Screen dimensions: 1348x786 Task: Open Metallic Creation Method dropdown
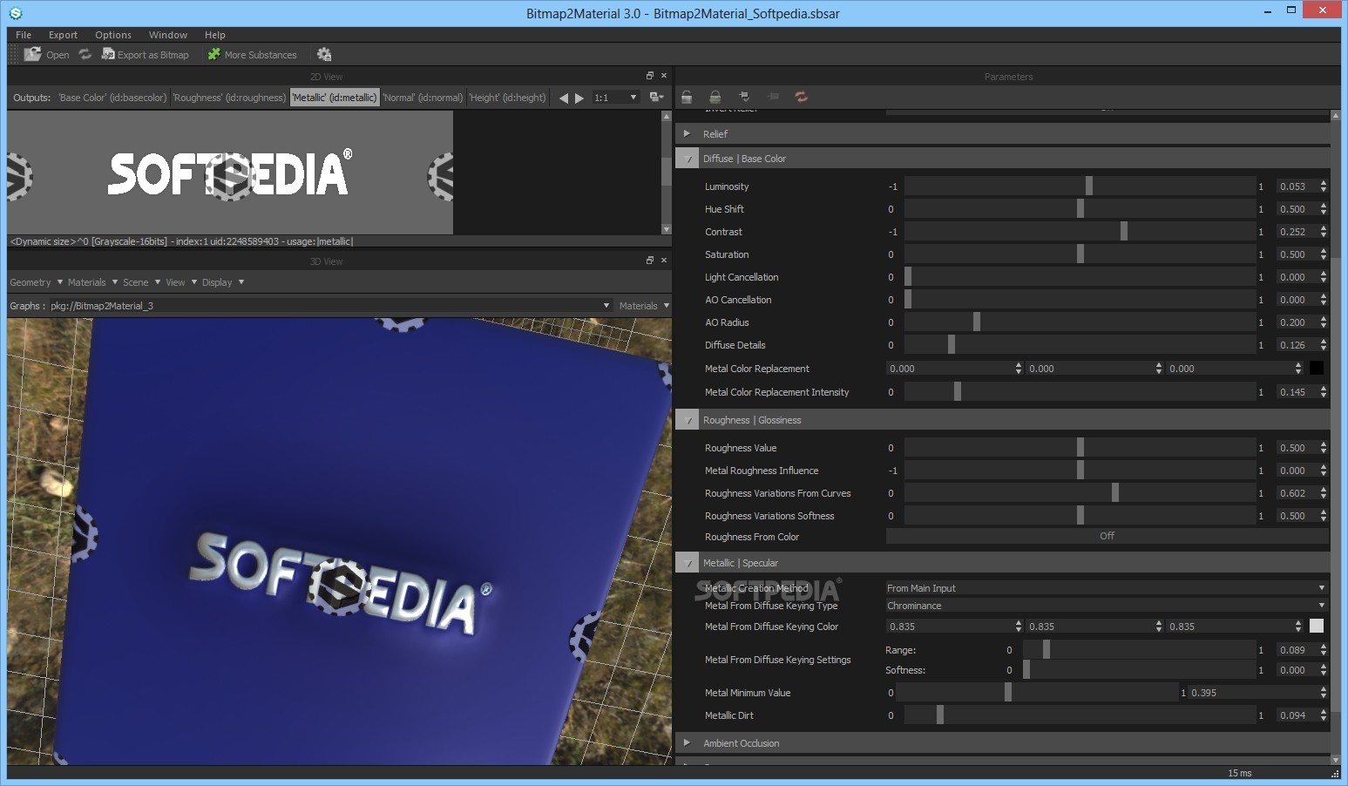coord(1106,588)
